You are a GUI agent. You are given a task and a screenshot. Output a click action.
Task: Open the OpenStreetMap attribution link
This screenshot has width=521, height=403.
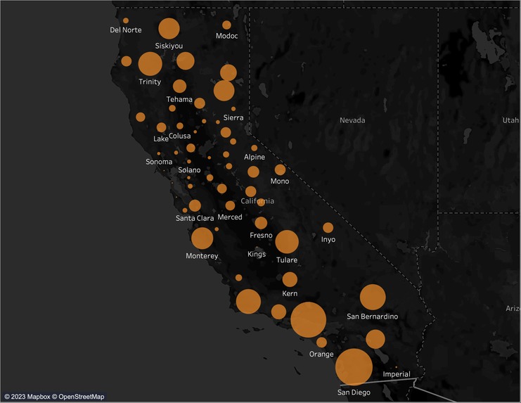[x=78, y=397]
